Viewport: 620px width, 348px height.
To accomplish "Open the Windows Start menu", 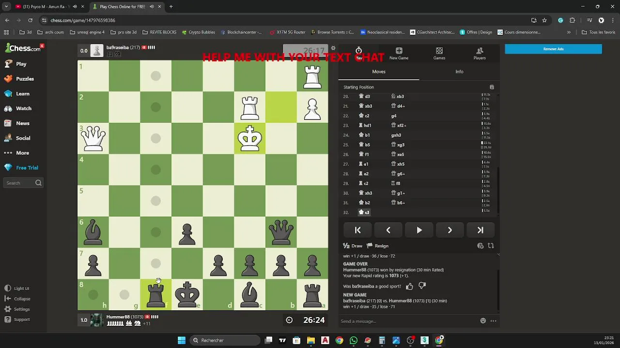I will click(182, 340).
